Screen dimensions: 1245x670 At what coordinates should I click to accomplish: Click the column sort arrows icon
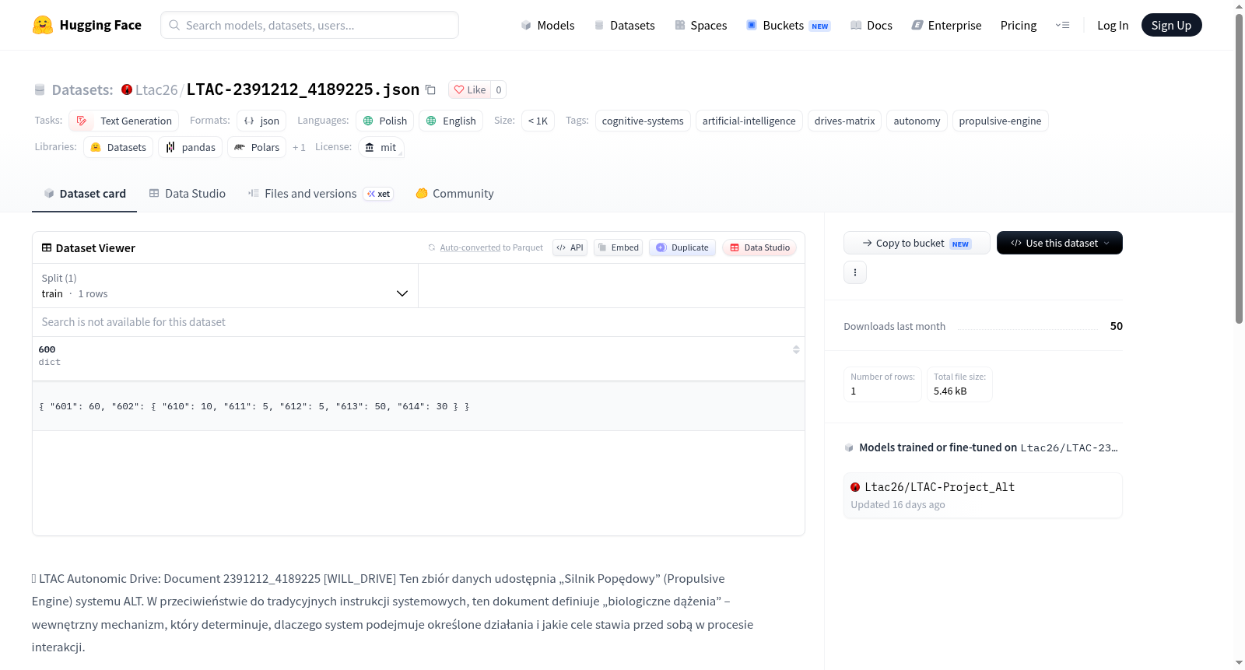796,349
